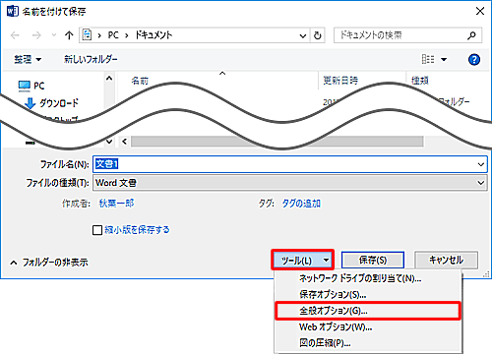
Task: Open the 整理 menu
Action: [28, 59]
